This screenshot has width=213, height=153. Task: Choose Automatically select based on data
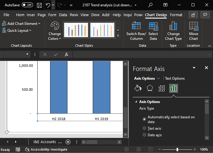144,119
